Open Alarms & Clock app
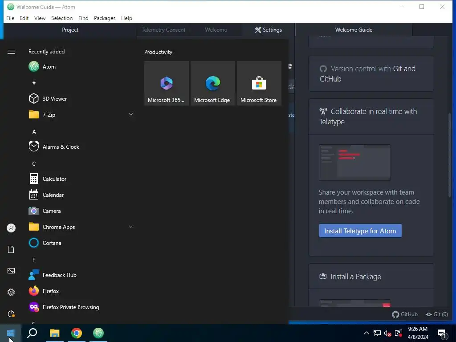Viewport: 456px width, 342px height. click(x=80, y=147)
